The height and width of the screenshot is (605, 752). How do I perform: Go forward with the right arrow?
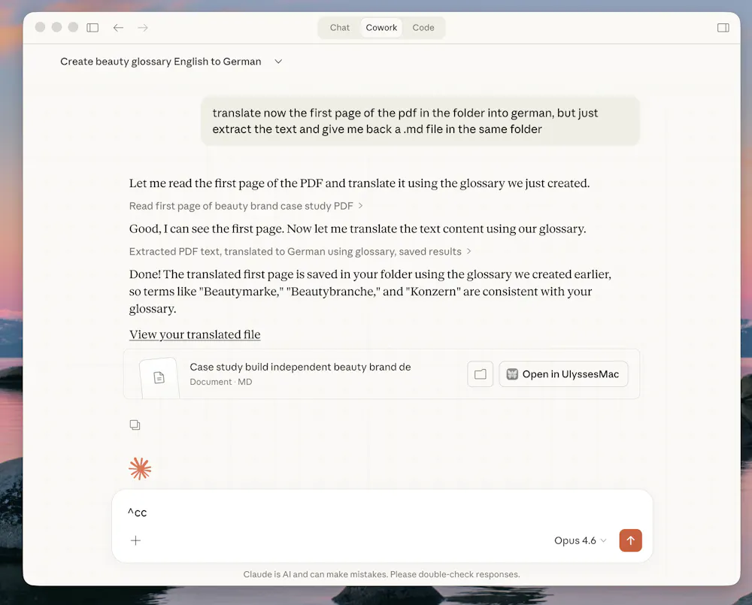(143, 28)
